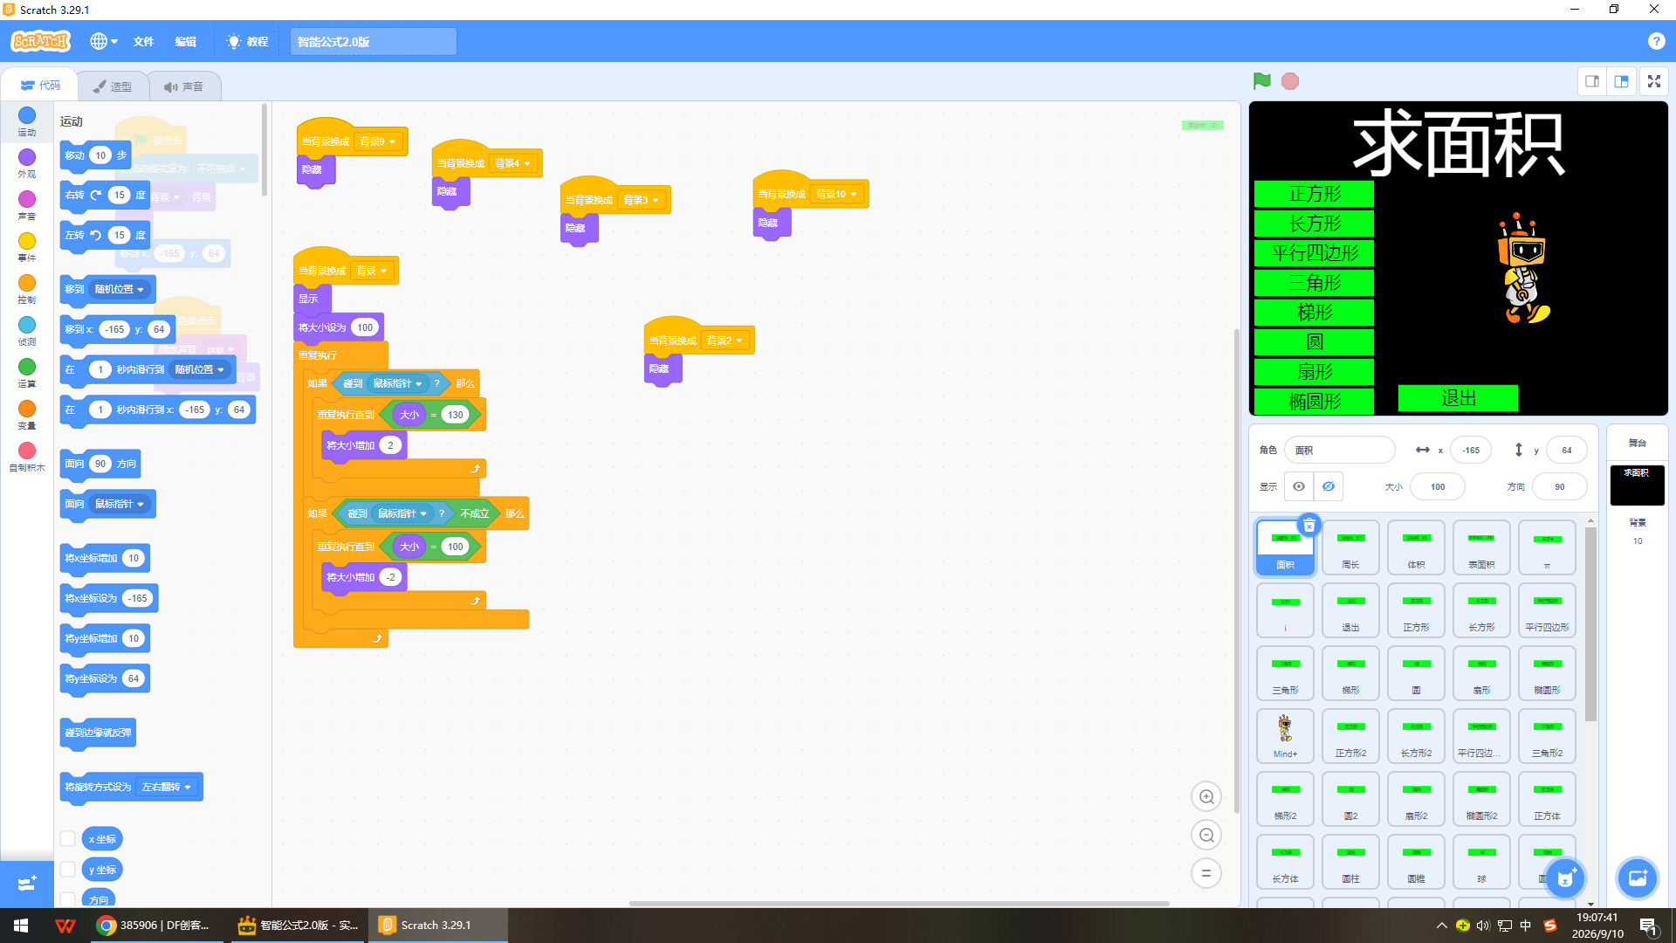Open the language globe dropdown
Image resolution: width=1676 pixels, height=943 pixels.
(x=103, y=41)
